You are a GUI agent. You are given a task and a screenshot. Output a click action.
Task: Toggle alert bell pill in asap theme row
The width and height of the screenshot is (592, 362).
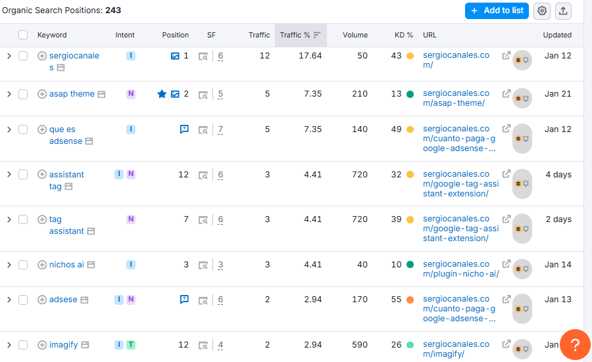coord(522,99)
